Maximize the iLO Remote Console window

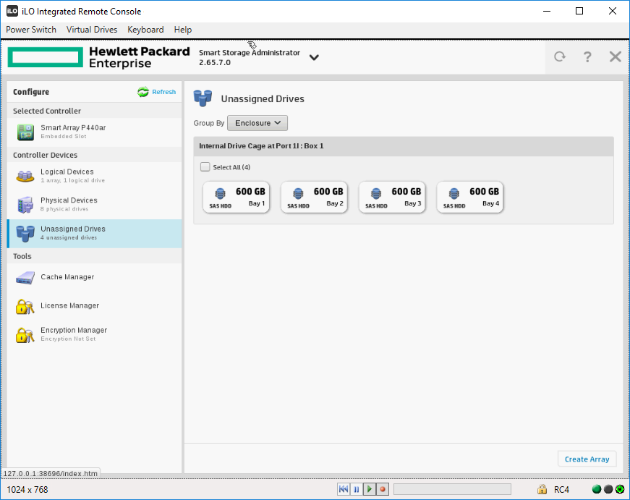[x=579, y=11]
